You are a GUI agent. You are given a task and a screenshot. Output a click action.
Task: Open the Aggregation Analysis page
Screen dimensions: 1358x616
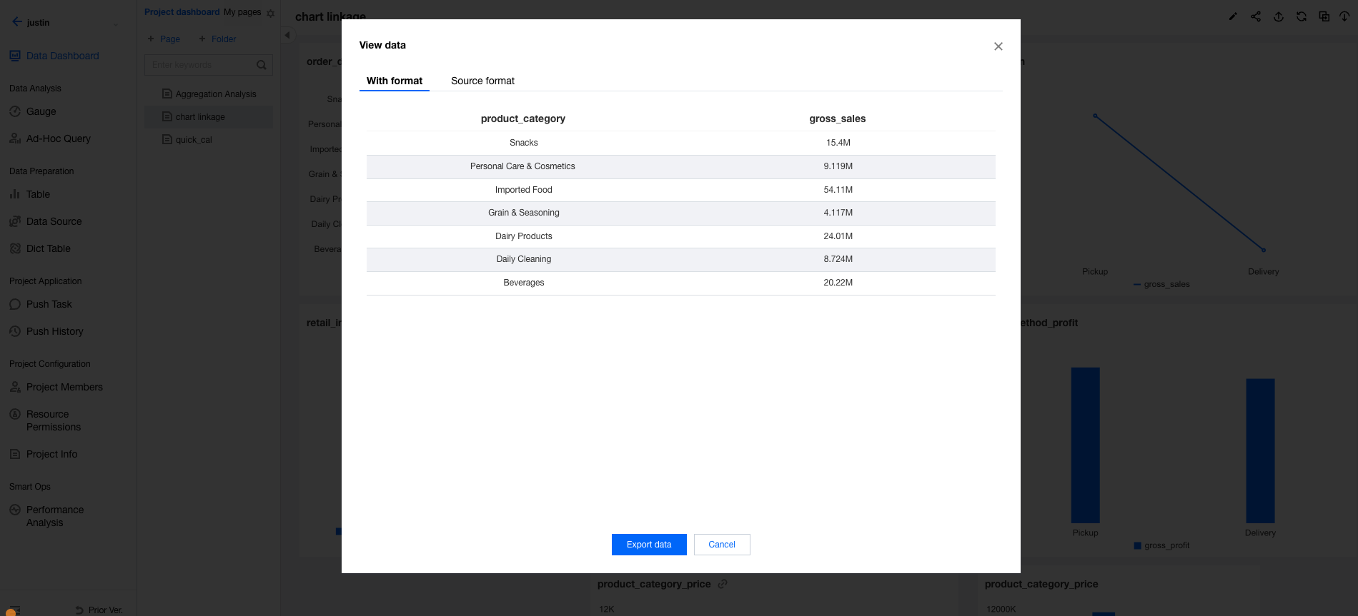[215, 94]
